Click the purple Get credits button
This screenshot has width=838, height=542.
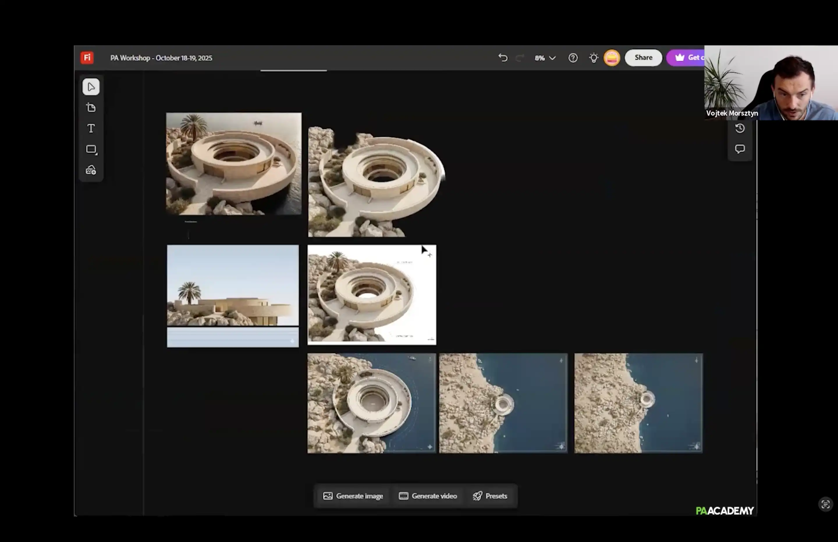coord(687,57)
